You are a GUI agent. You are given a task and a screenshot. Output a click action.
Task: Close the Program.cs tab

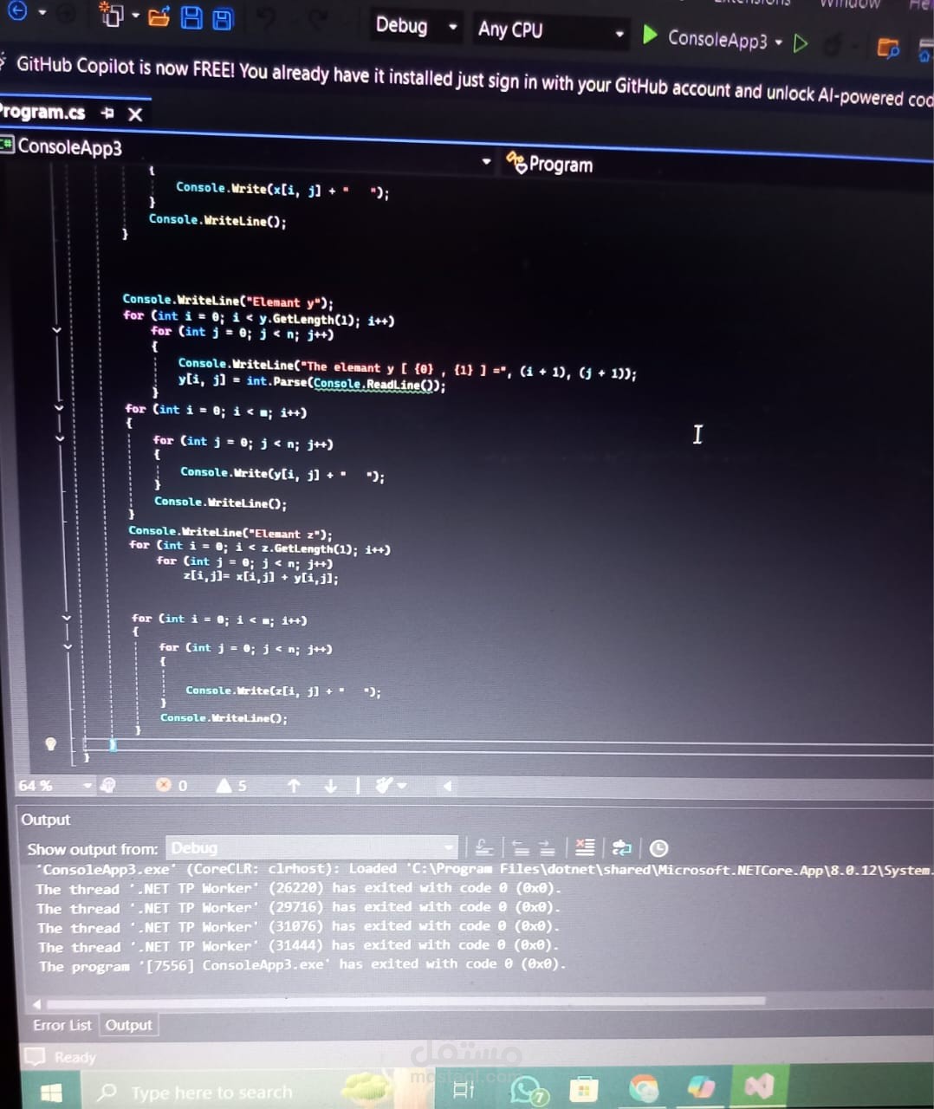(135, 114)
